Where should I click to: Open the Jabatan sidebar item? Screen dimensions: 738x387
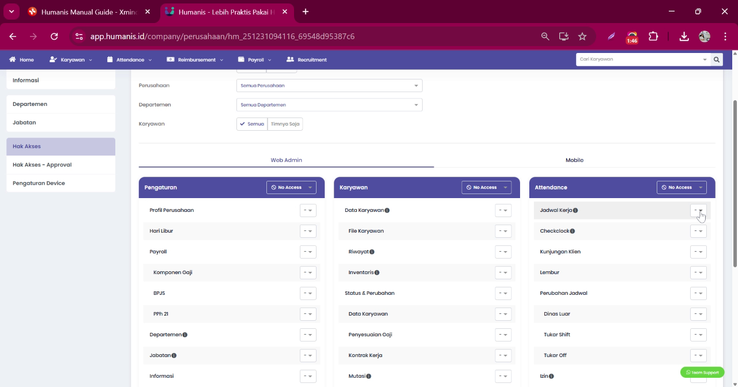[x=61, y=123]
